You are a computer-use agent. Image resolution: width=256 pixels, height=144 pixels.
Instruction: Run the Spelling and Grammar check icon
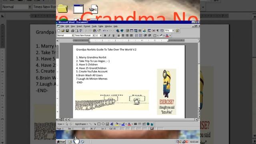[x=81, y=31]
